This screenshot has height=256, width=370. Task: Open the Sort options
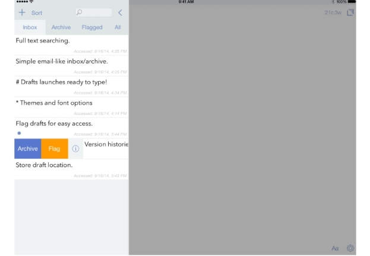click(x=37, y=13)
